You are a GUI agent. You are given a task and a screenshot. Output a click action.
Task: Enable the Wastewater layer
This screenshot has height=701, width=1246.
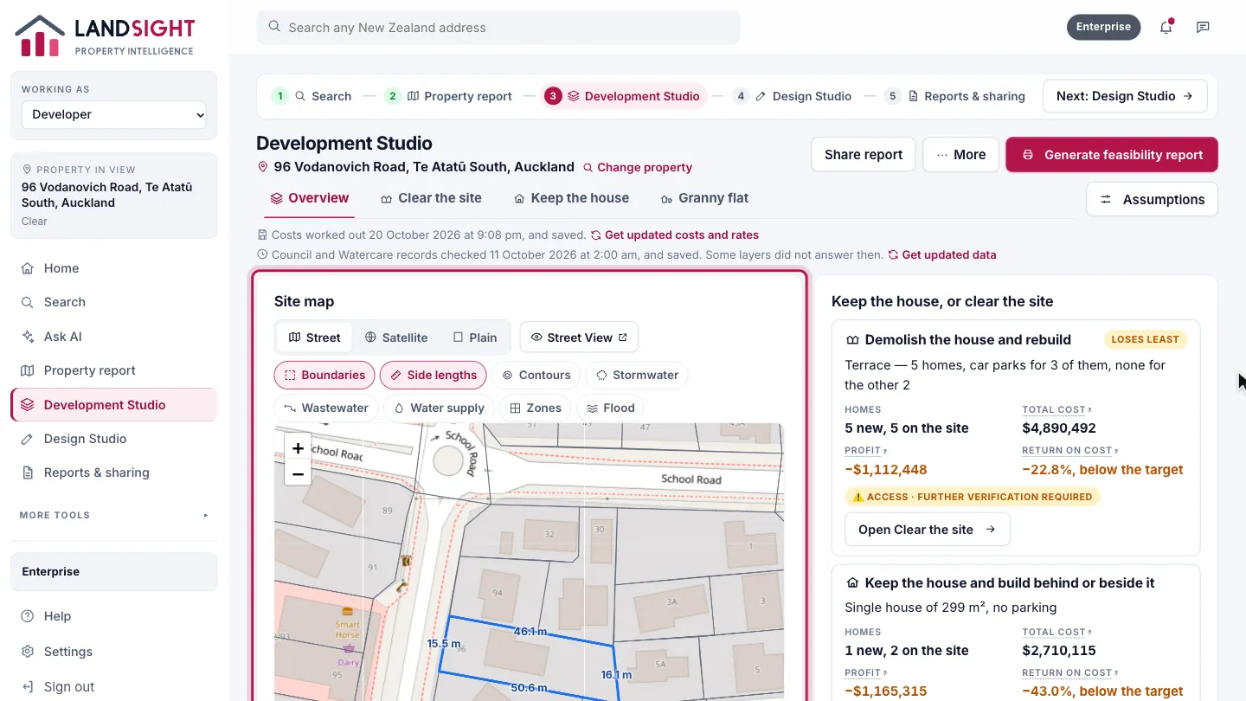(x=326, y=408)
